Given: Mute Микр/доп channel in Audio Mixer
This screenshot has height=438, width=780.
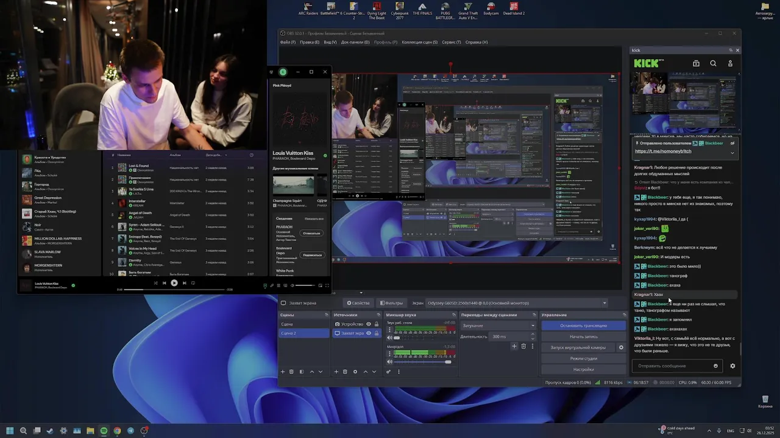Looking at the screenshot, I should tap(389, 362).
